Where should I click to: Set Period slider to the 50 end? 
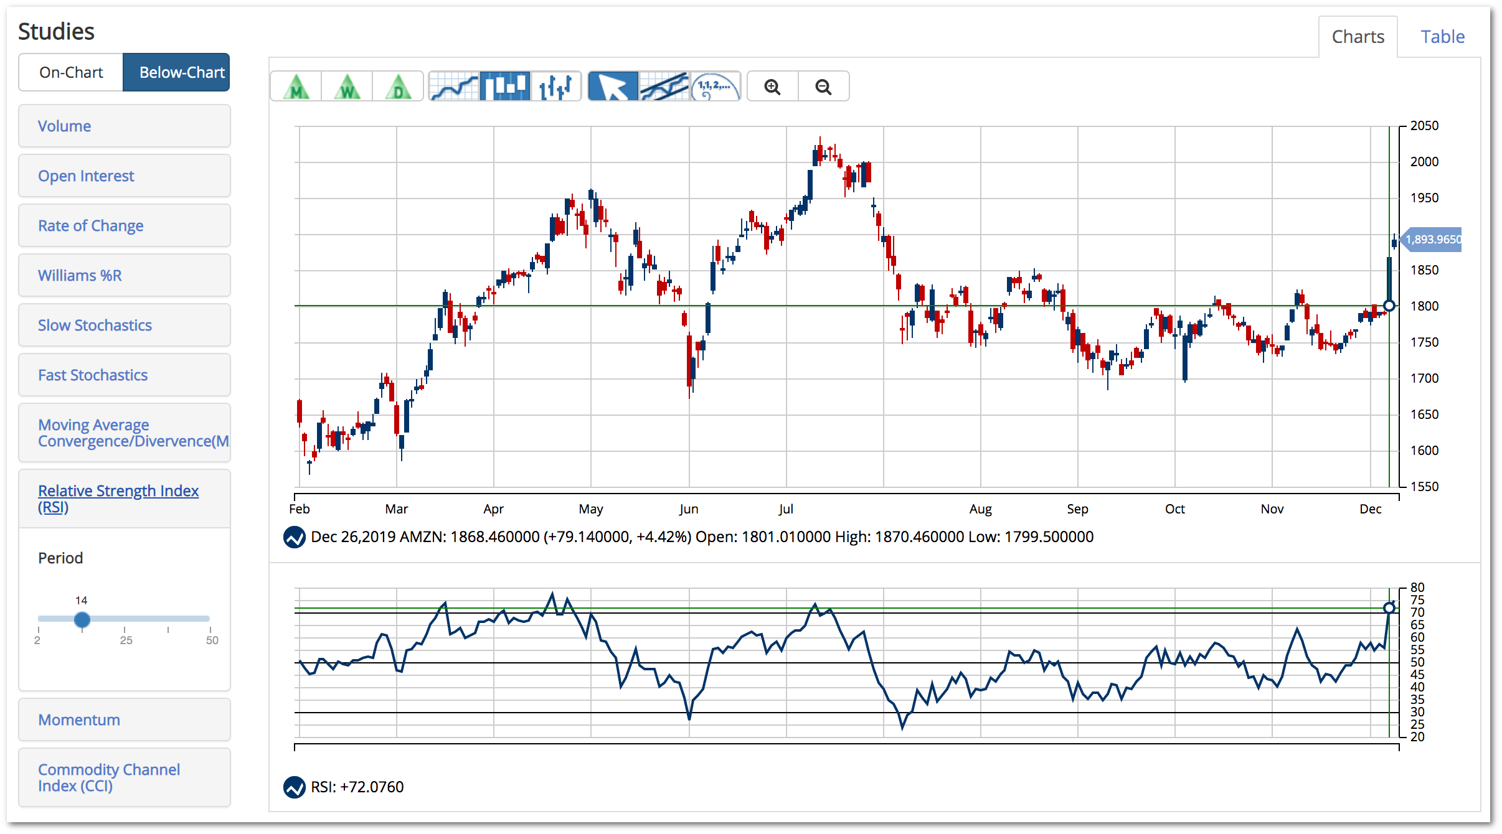(210, 619)
